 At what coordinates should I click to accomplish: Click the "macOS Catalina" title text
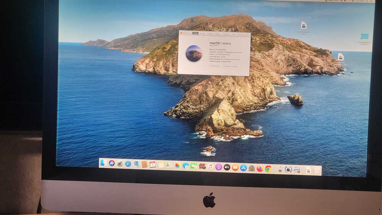(x=220, y=43)
